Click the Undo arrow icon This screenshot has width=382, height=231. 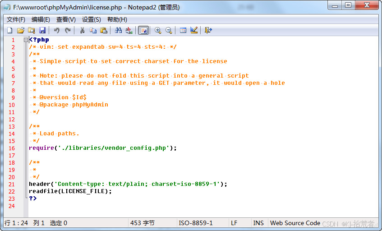tap(56, 30)
